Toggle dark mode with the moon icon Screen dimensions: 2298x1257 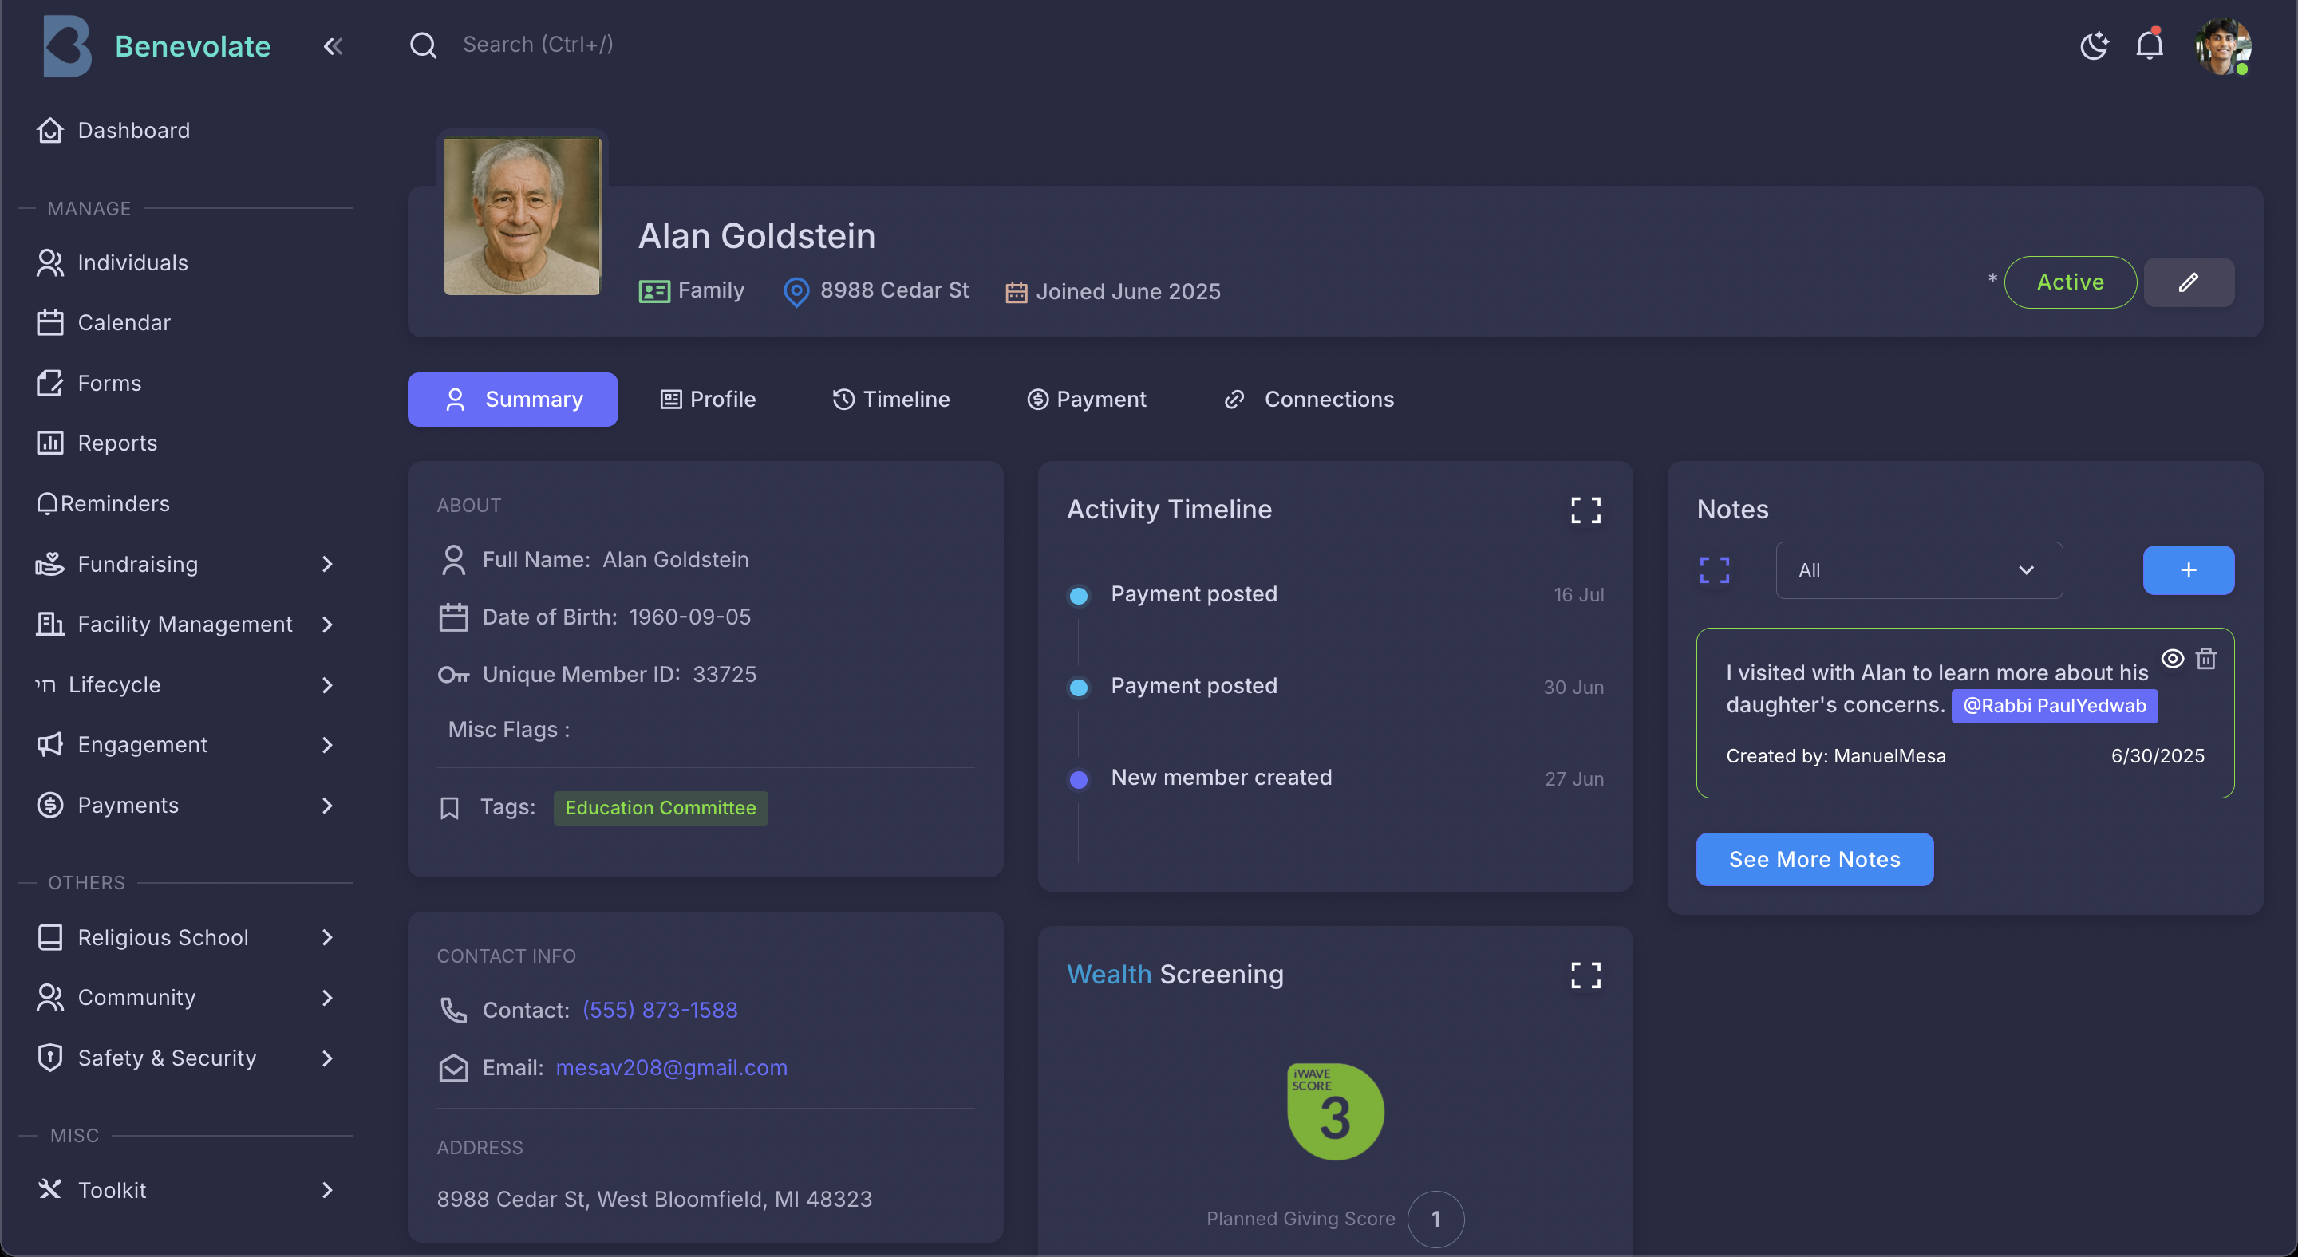[2094, 45]
